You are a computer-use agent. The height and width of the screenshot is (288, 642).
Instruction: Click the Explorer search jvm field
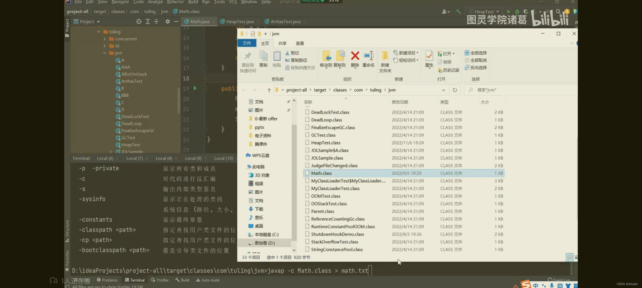(x=520, y=90)
